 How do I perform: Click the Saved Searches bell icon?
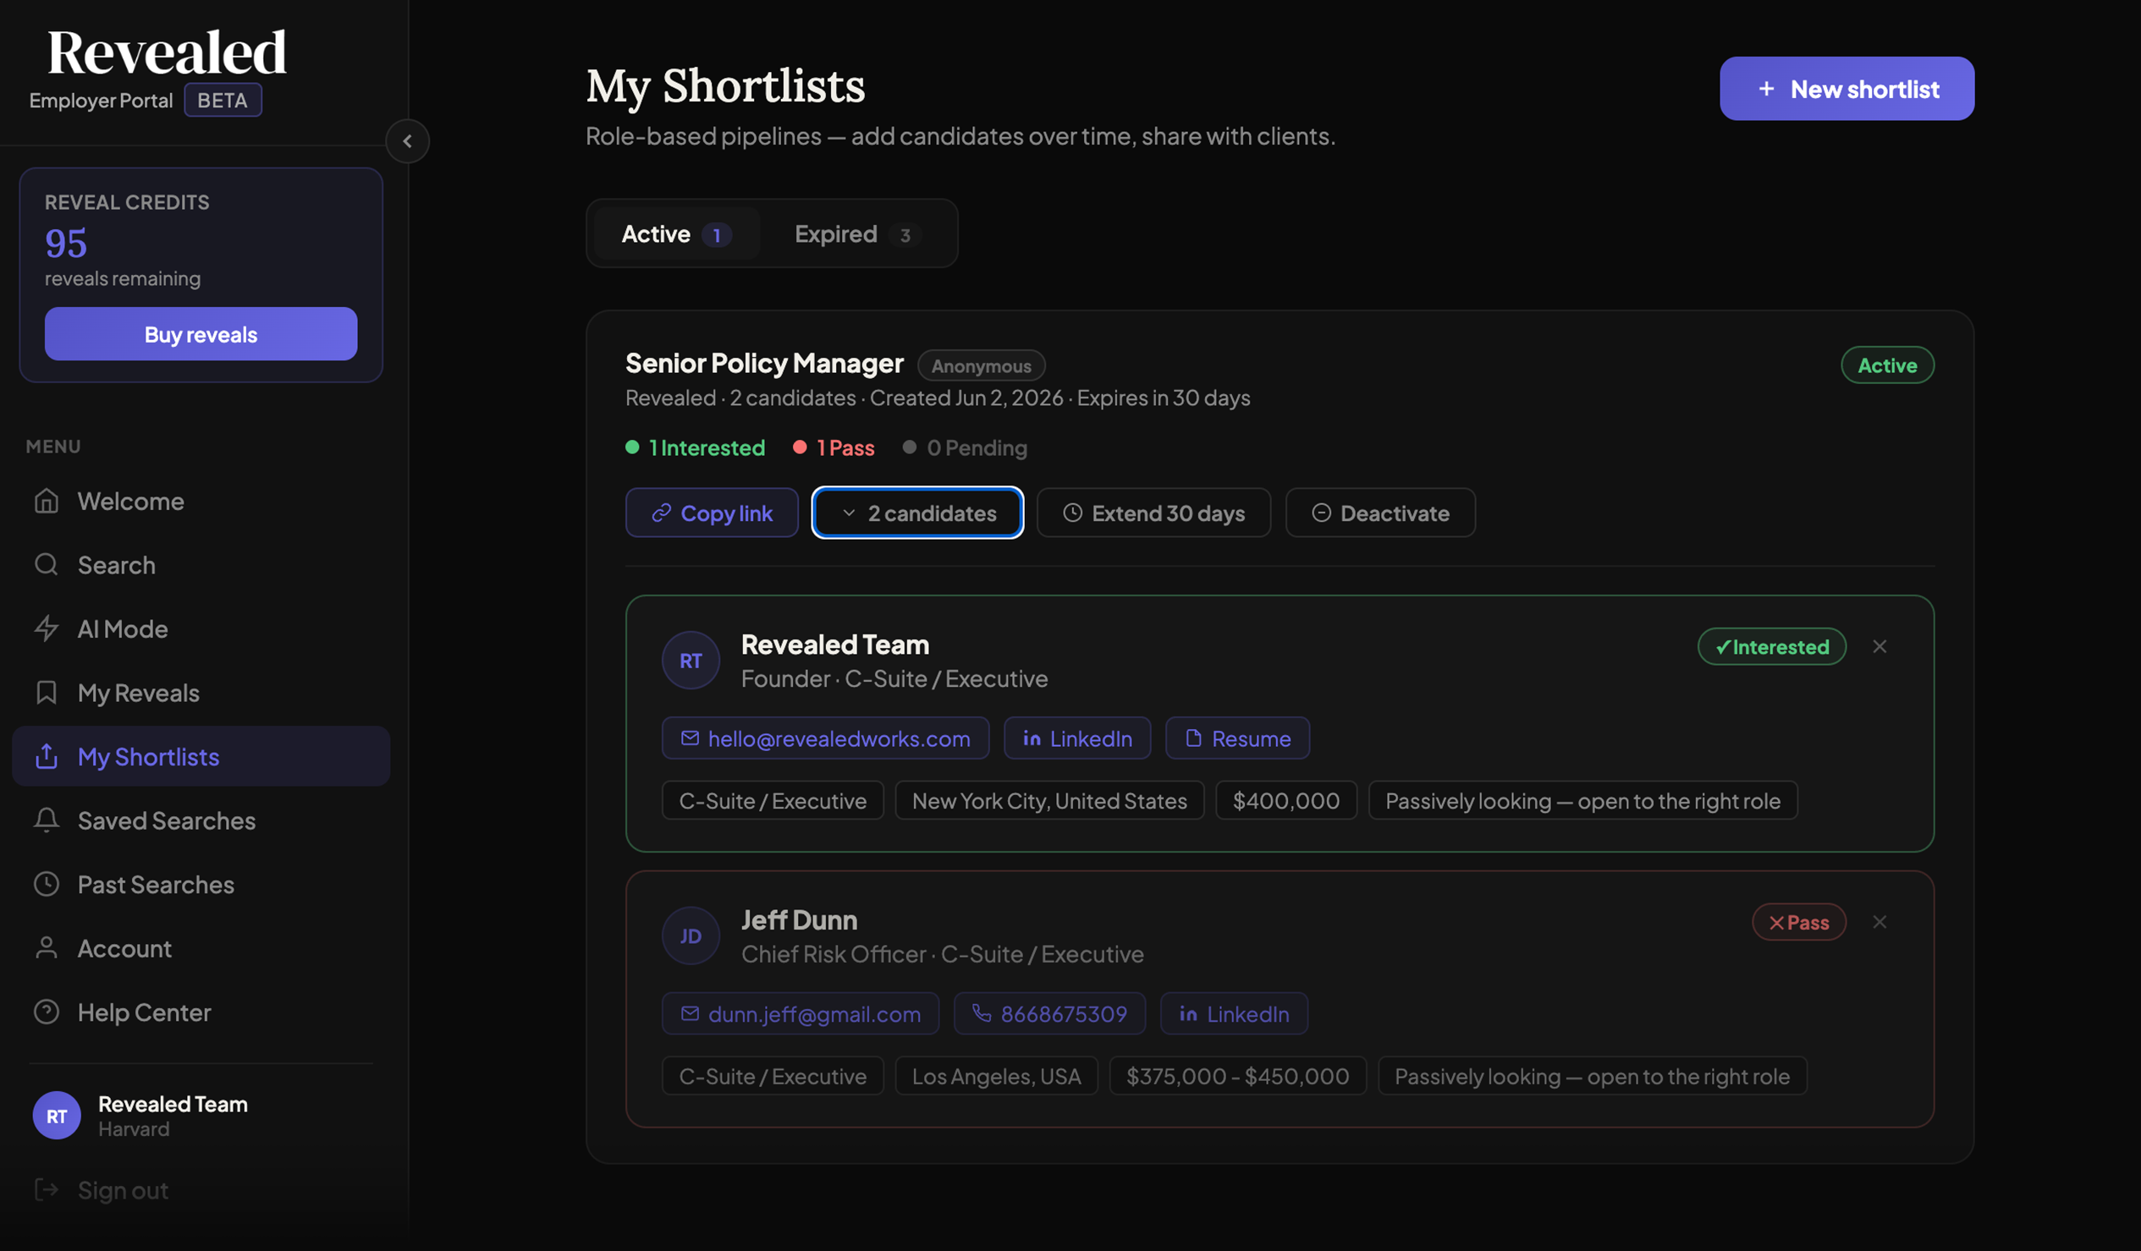pos(47,820)
